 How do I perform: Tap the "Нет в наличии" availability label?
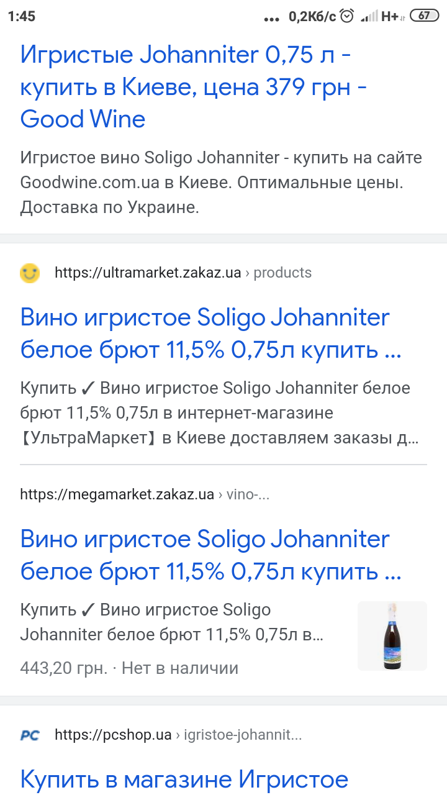pos(180,668)
